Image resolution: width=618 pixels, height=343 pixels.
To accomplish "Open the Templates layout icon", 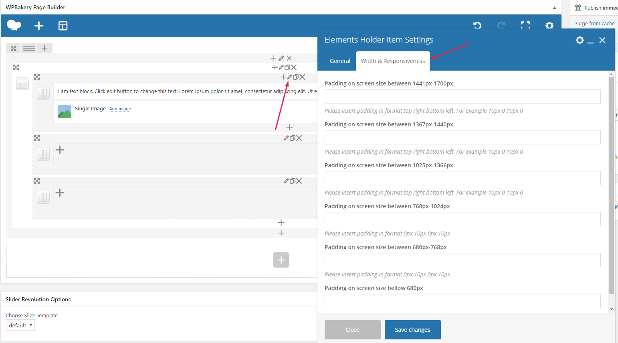I will (x=63, y=26).
